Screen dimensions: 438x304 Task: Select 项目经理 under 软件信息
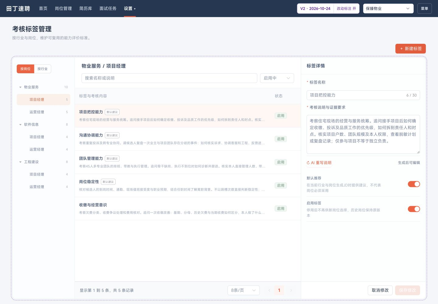43,137
